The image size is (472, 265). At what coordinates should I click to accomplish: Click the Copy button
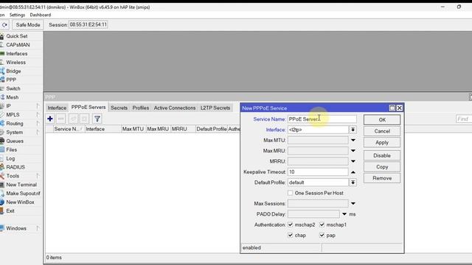click(x=382, y=167)
